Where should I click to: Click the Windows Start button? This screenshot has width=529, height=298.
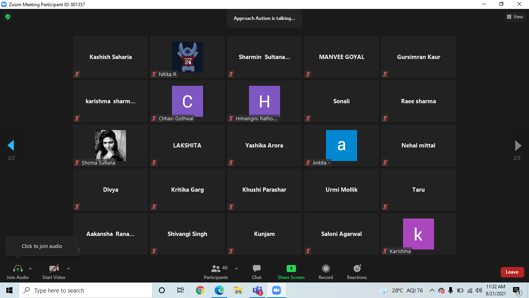[x=9, y=290]
